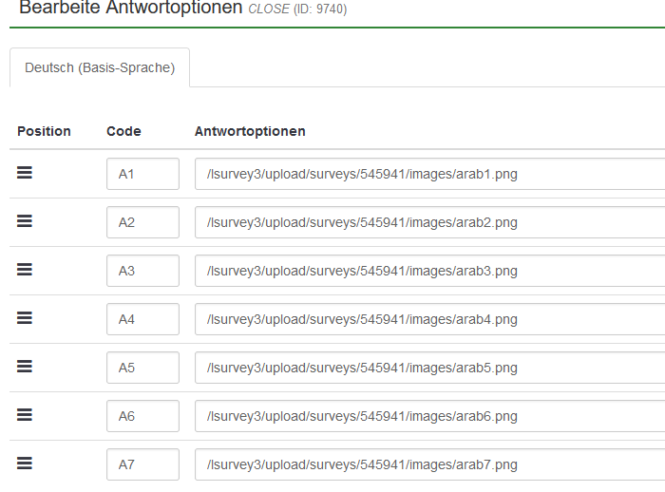Click the code field containing A6

pyautogui.click(x=142, y=417)
